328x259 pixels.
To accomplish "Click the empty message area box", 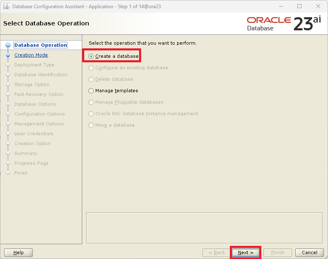I will tap(204, 228).
